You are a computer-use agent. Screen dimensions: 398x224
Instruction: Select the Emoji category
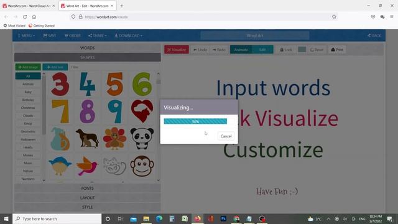[28, 123]
